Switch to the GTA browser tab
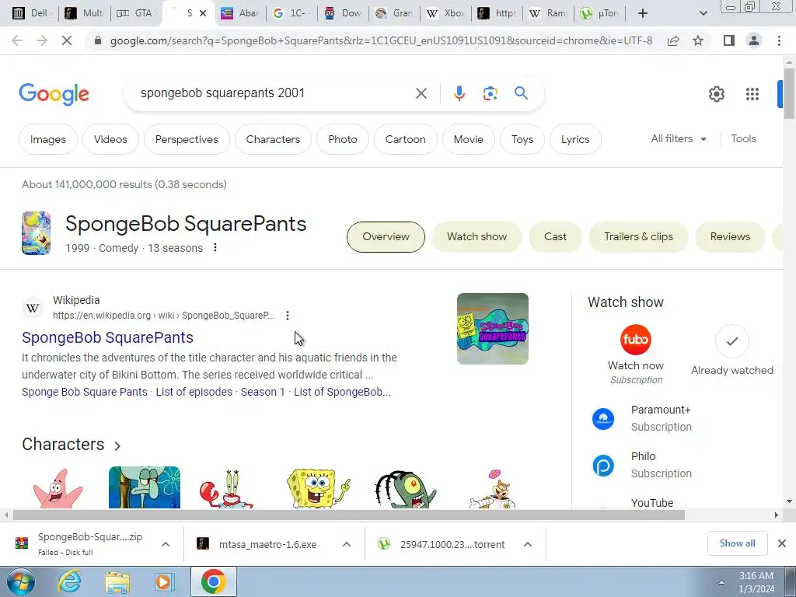The image size is (796, 597). (x=134, y=13)
